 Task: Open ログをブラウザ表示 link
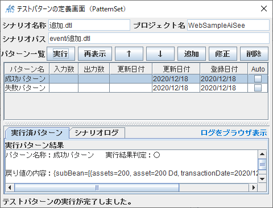click(234, 133)
